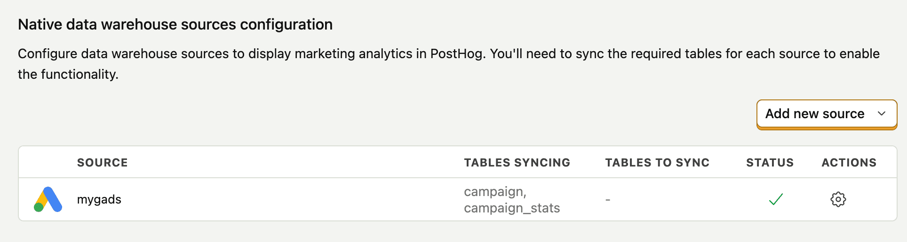Click the Native data warehouse sources heading

tap(175, 24)
